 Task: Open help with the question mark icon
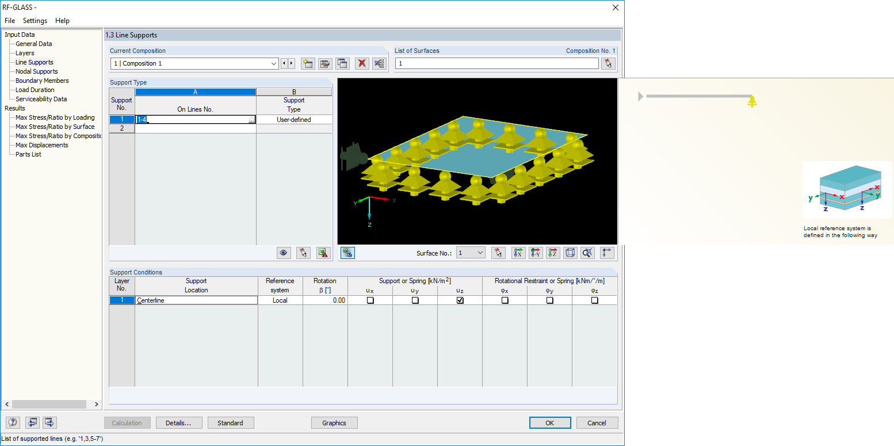click(13, 422)
